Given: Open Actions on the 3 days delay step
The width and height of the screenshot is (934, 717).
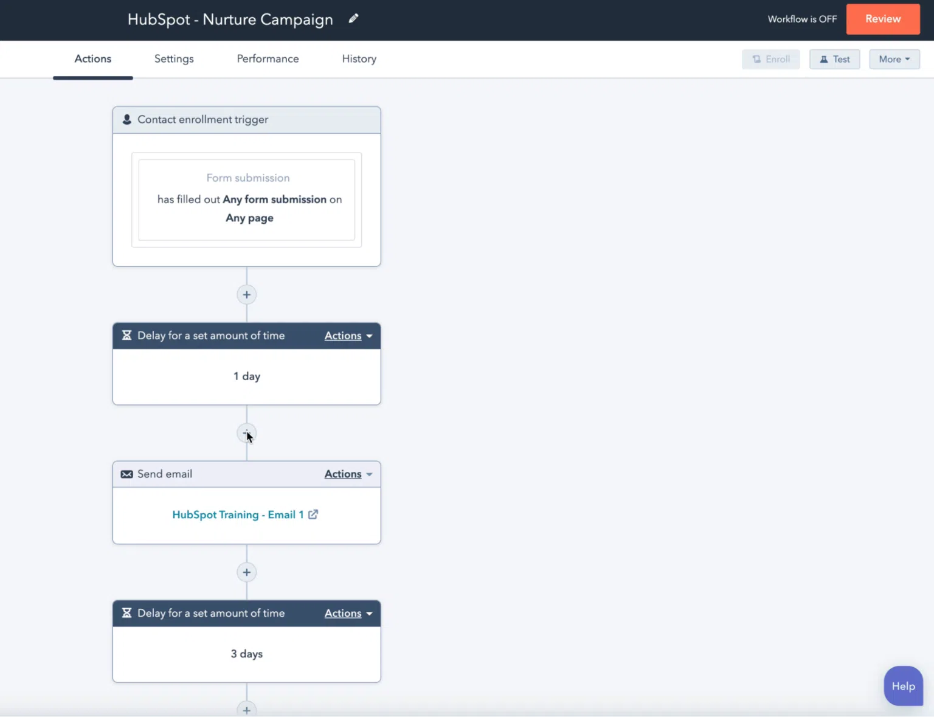Looking at the screenshot, I should [x=347, y=613].
